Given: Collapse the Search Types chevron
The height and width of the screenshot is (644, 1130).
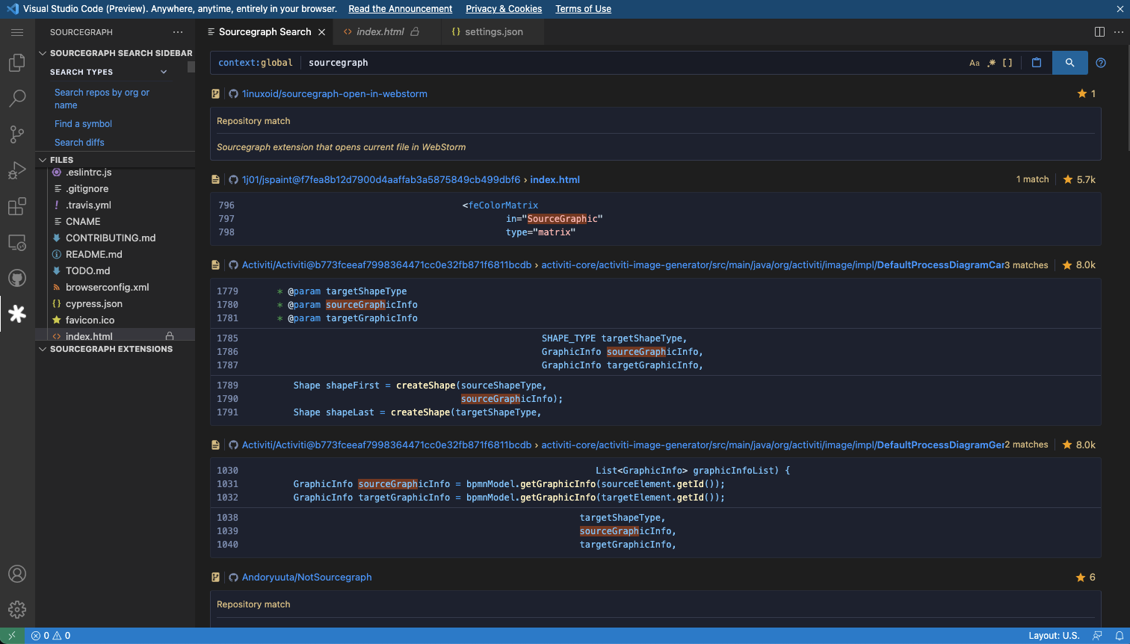Looking at the screenshot, I should (164, 72).
